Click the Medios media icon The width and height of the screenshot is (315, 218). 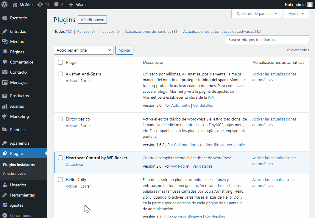pos(5,41)
